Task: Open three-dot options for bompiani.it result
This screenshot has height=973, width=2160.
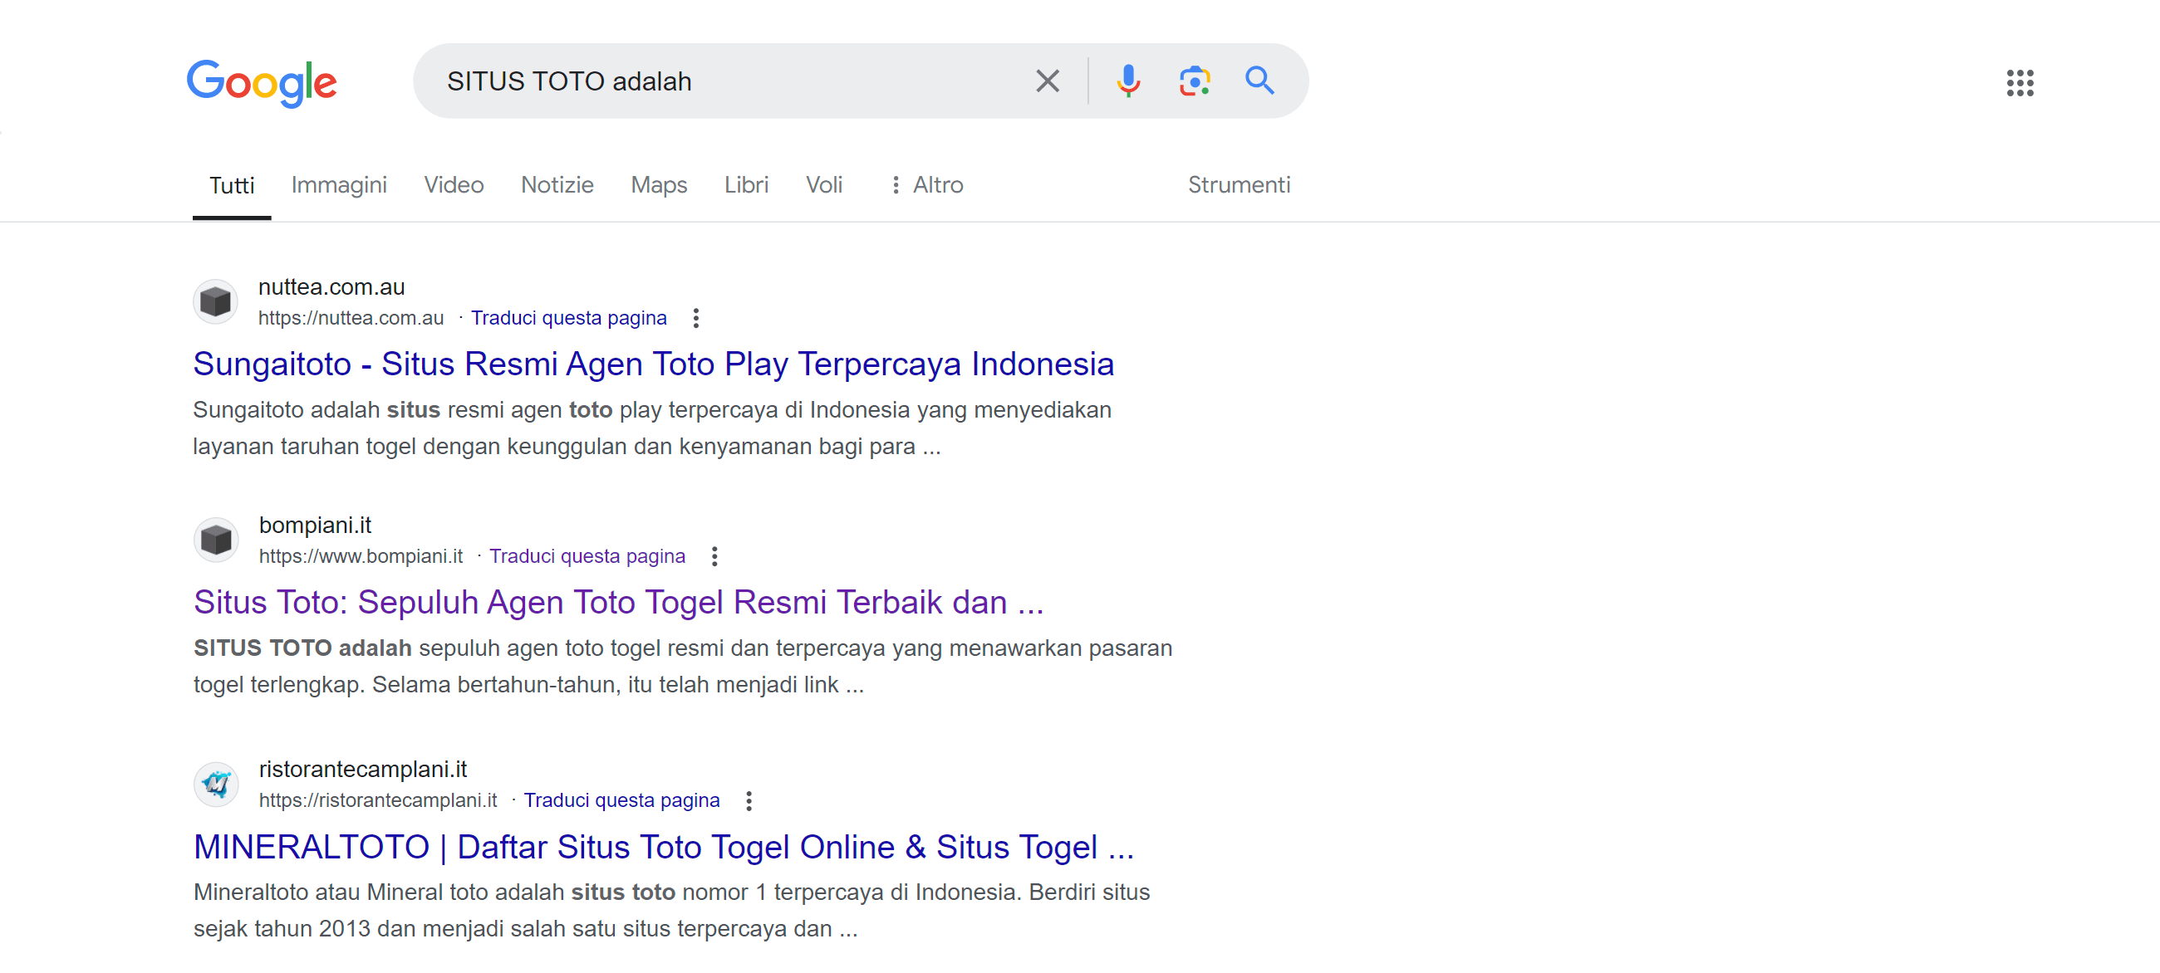Action: point(714,555)
